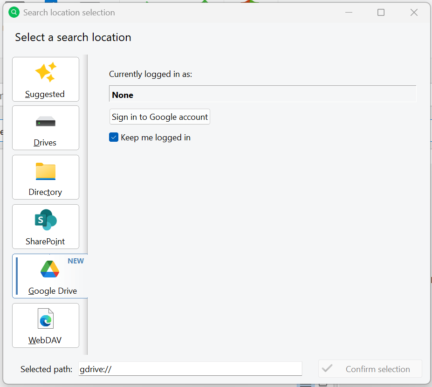Maximize the Search location selection dialog

(381, 13)
